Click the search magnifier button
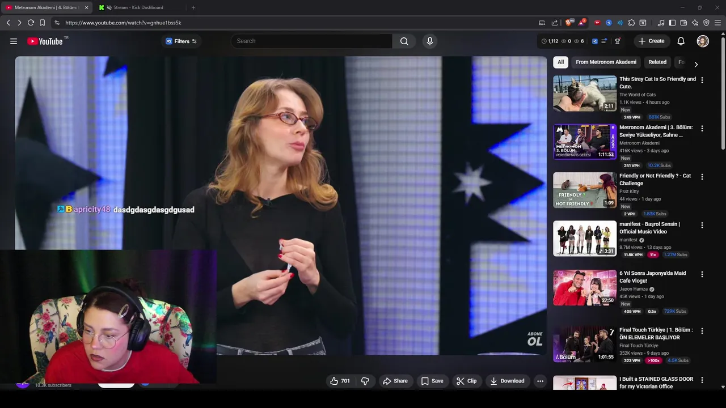The width and height of the screenshot is (726, 408). click(404, 41)
